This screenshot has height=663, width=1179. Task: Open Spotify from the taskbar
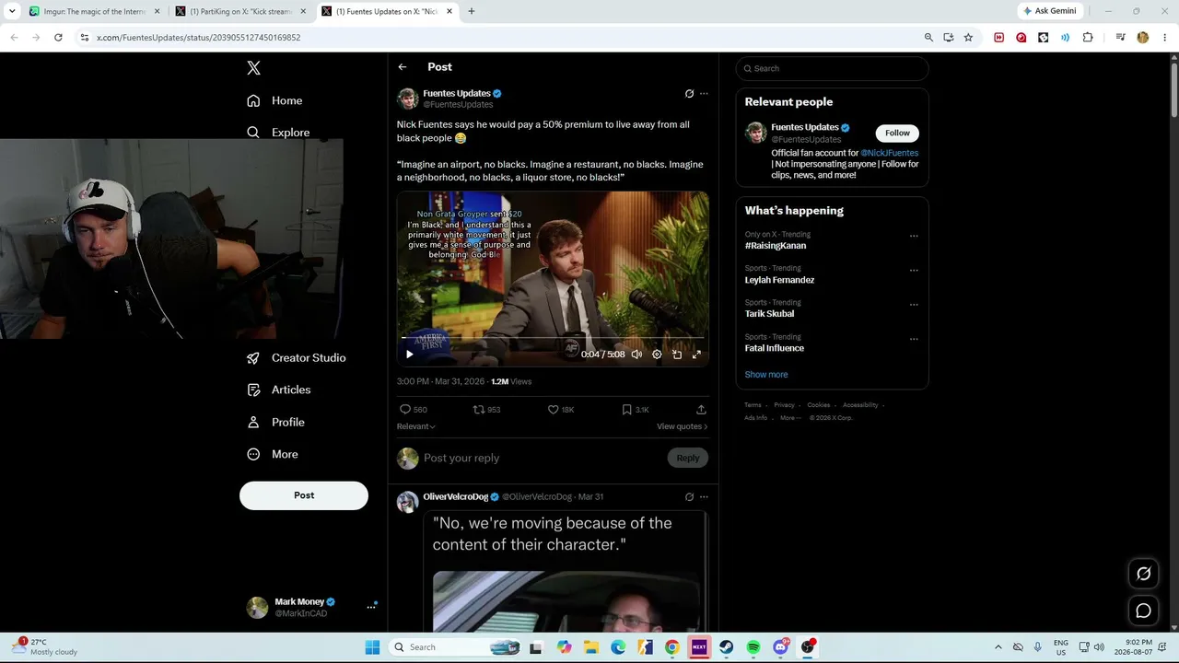pyautogui.click(x=753, y=647)
